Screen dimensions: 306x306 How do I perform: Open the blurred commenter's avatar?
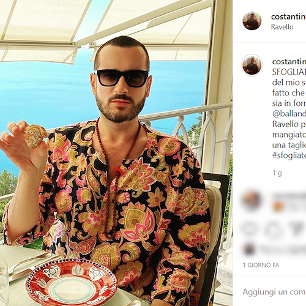[x=252, y=201]
